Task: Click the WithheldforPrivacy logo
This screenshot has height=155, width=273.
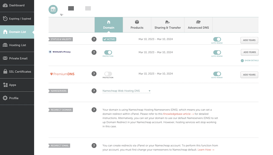Action: tap(60, 52)
